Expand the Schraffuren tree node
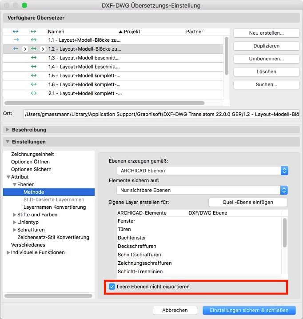The height and width of the screenshot is (319, 303). click(15, 230)
